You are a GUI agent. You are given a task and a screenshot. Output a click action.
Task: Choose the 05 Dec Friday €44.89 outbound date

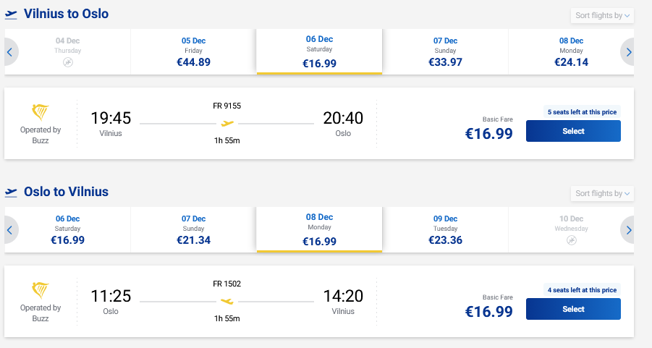tap(193, 52)
